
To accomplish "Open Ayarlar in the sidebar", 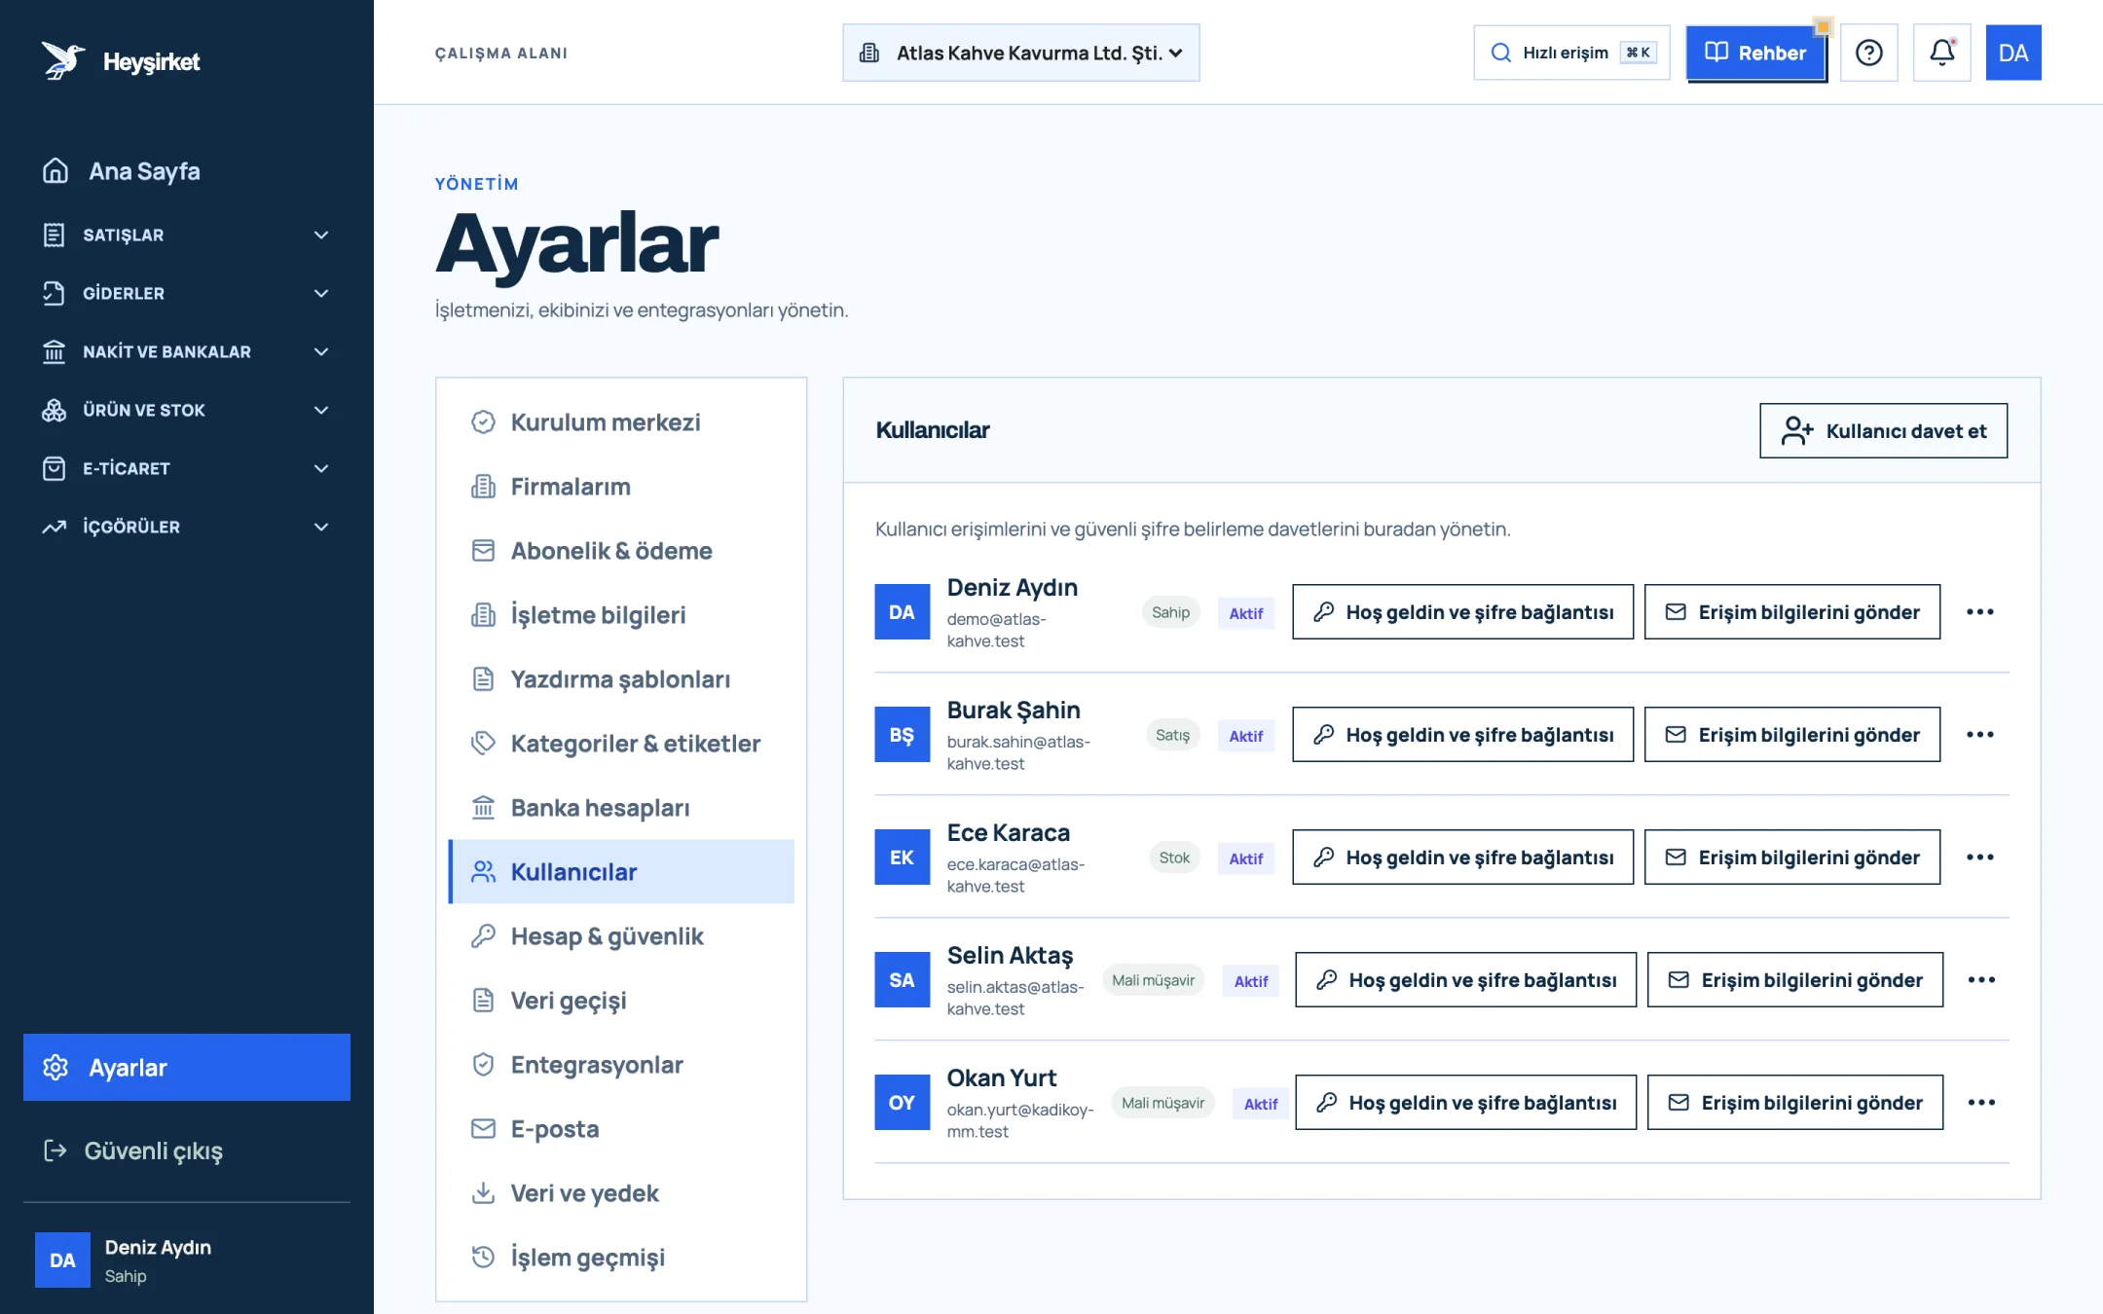I will [187, 1068].
